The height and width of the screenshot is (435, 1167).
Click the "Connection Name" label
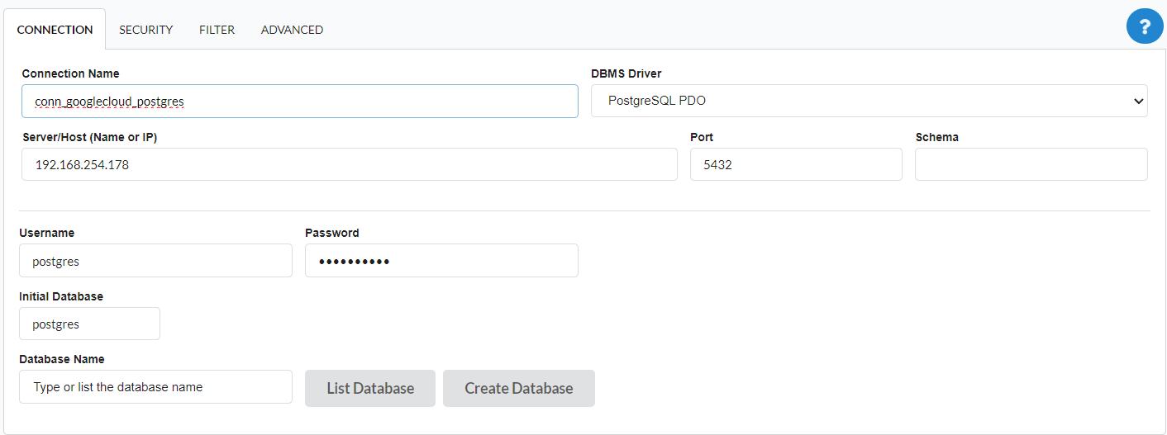70,73
